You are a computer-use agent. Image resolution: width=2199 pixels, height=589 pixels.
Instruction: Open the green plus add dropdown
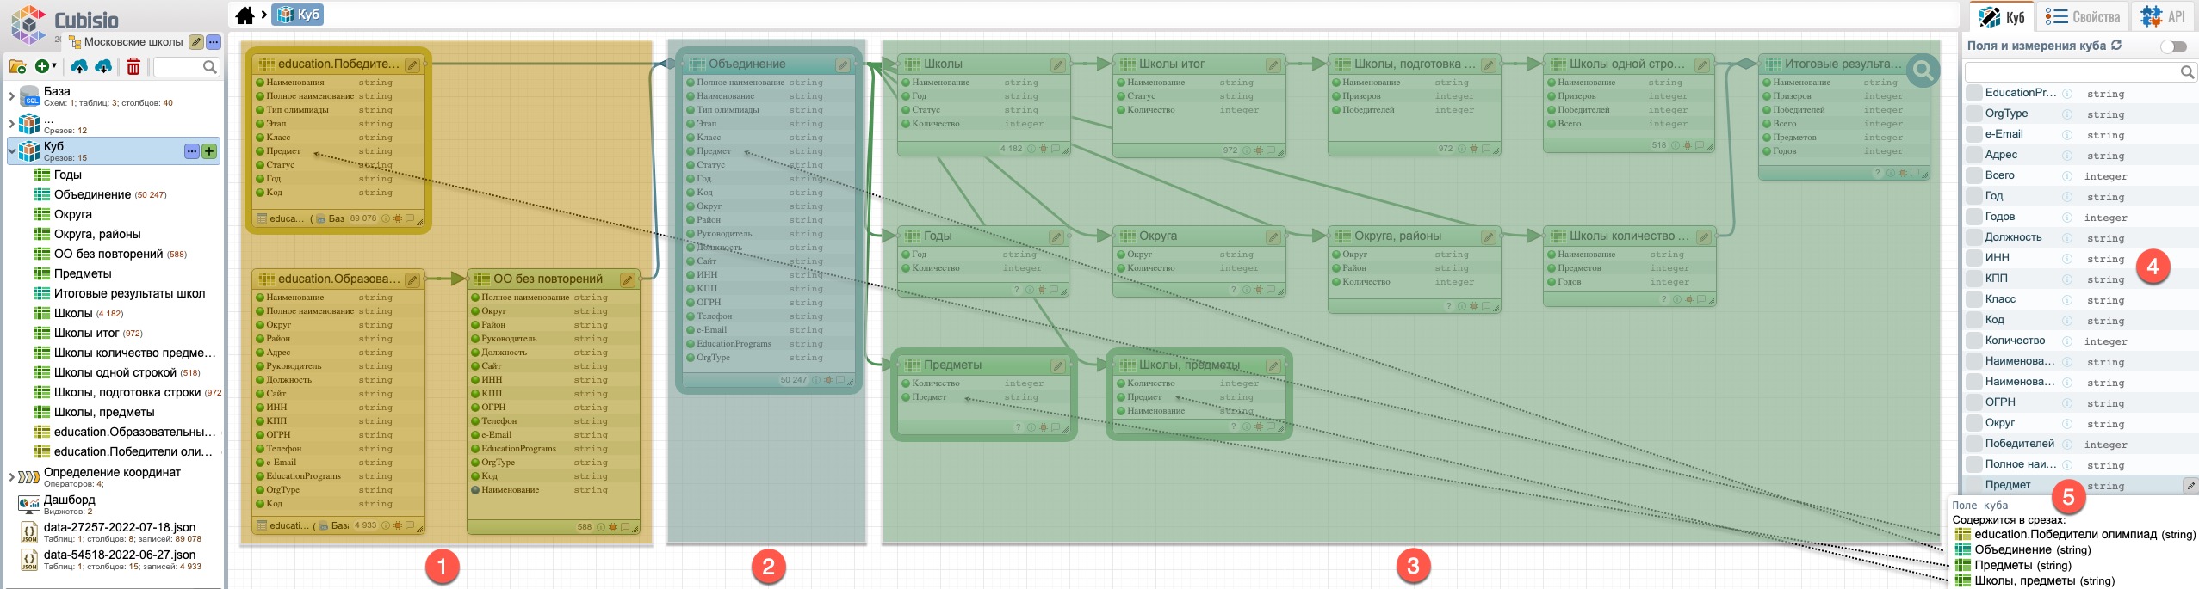click(46, 66)
